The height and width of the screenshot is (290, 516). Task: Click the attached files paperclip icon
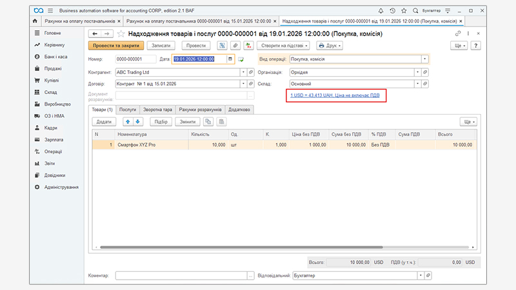click(x=236, y=46)
